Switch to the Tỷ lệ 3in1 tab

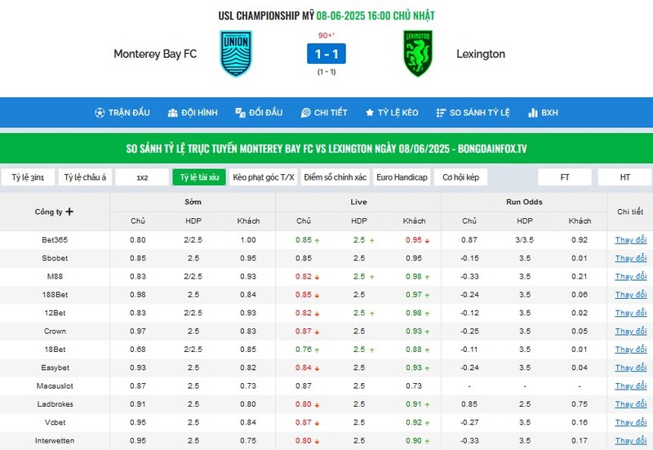[x=28, y=177]
